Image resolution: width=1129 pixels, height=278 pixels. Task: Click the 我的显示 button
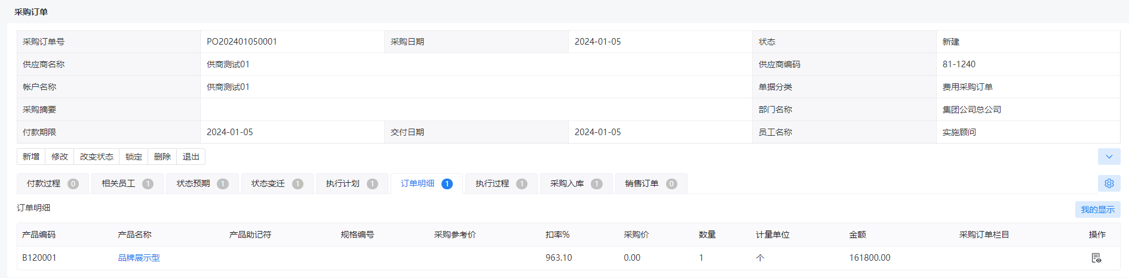(1097, 210)
